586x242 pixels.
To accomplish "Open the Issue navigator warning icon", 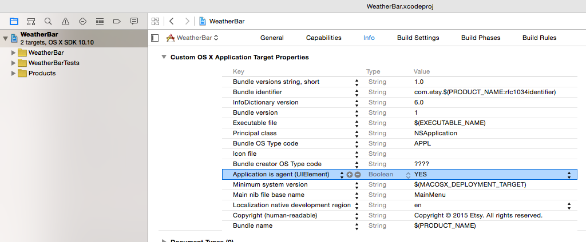I will (x=65, y=21).
